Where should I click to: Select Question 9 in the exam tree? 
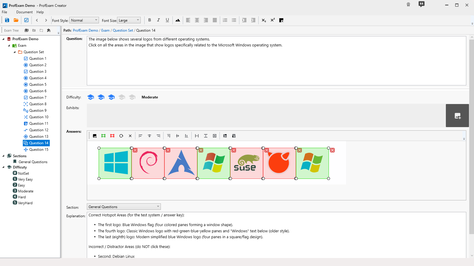[38, 111]
